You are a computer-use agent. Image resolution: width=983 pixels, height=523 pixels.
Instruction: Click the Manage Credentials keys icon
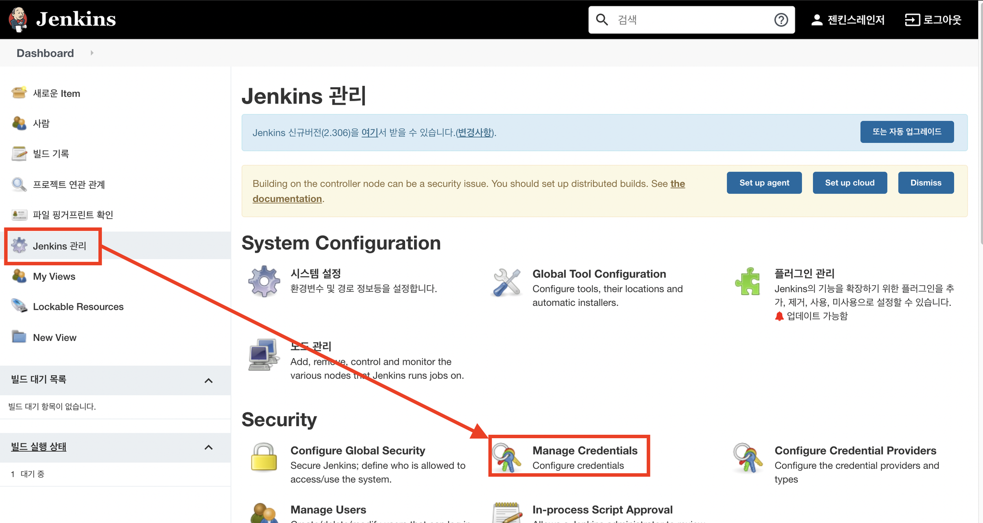pyautogui.click(x=507, y=458)
